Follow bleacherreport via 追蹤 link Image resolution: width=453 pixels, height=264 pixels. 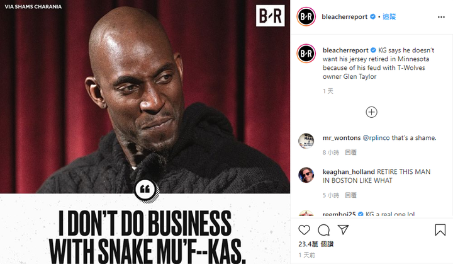389,16
